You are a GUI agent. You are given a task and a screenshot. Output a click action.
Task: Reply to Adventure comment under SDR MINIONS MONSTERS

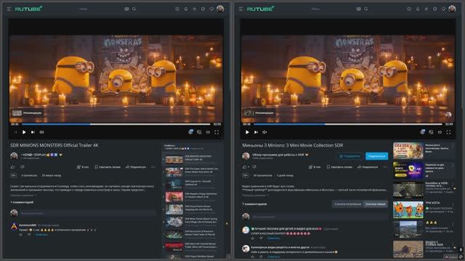pos(41,235)
